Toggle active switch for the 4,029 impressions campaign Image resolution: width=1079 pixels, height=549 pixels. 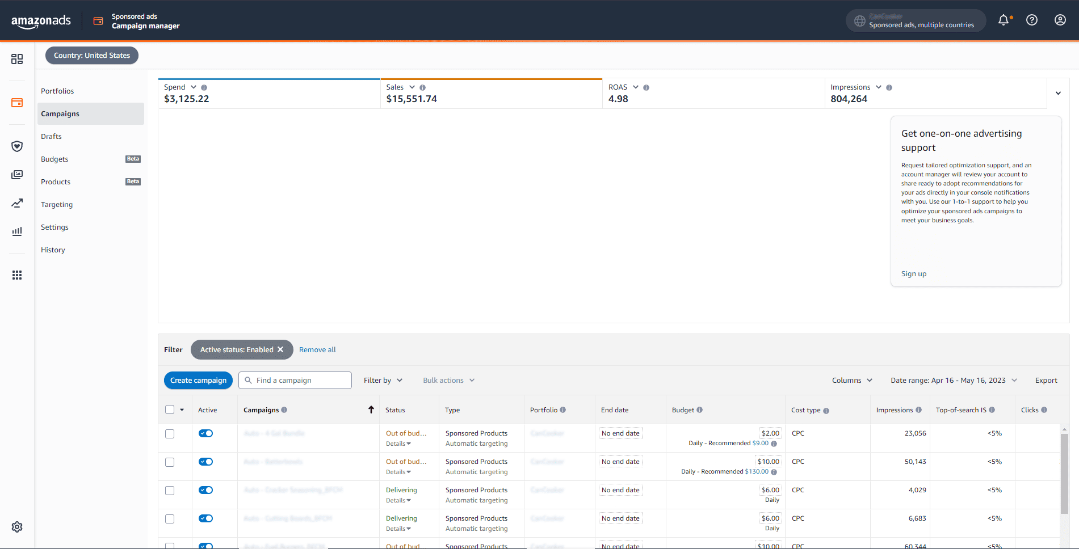tap(205, 490)
